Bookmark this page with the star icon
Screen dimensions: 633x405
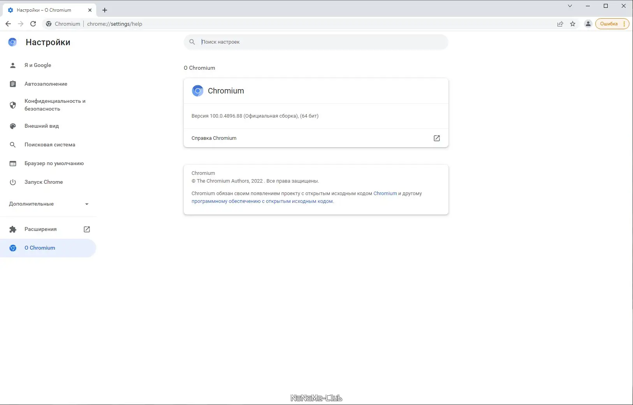tap(573, 24)
